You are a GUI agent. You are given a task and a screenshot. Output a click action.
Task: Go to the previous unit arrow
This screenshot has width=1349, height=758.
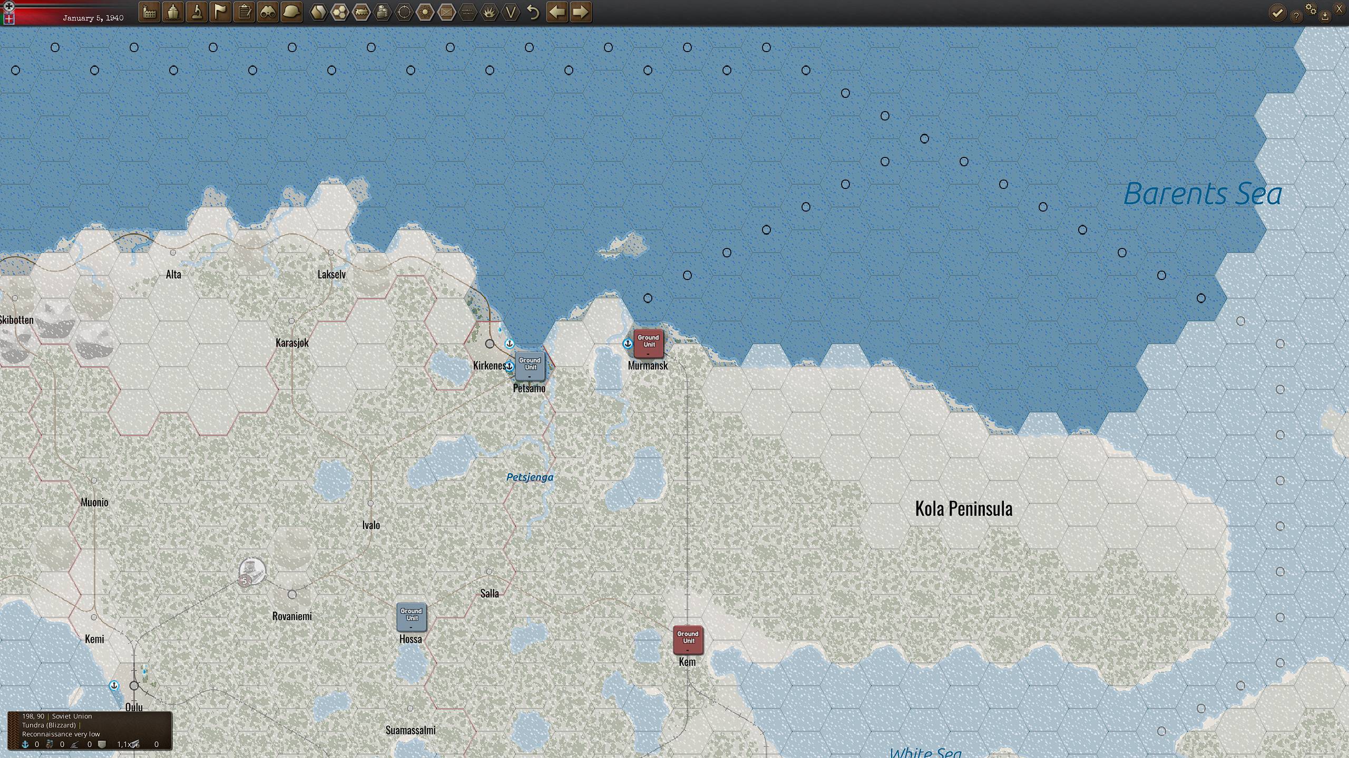557,12
